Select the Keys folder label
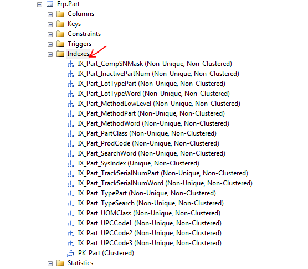This screenshot has height=269, width=308. point(74,24)
